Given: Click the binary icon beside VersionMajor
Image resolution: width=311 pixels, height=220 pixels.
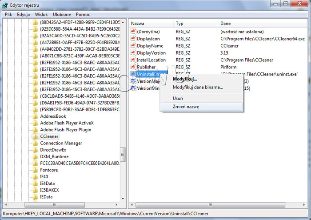Looking at the screenshot, I should tap(133, 81).
